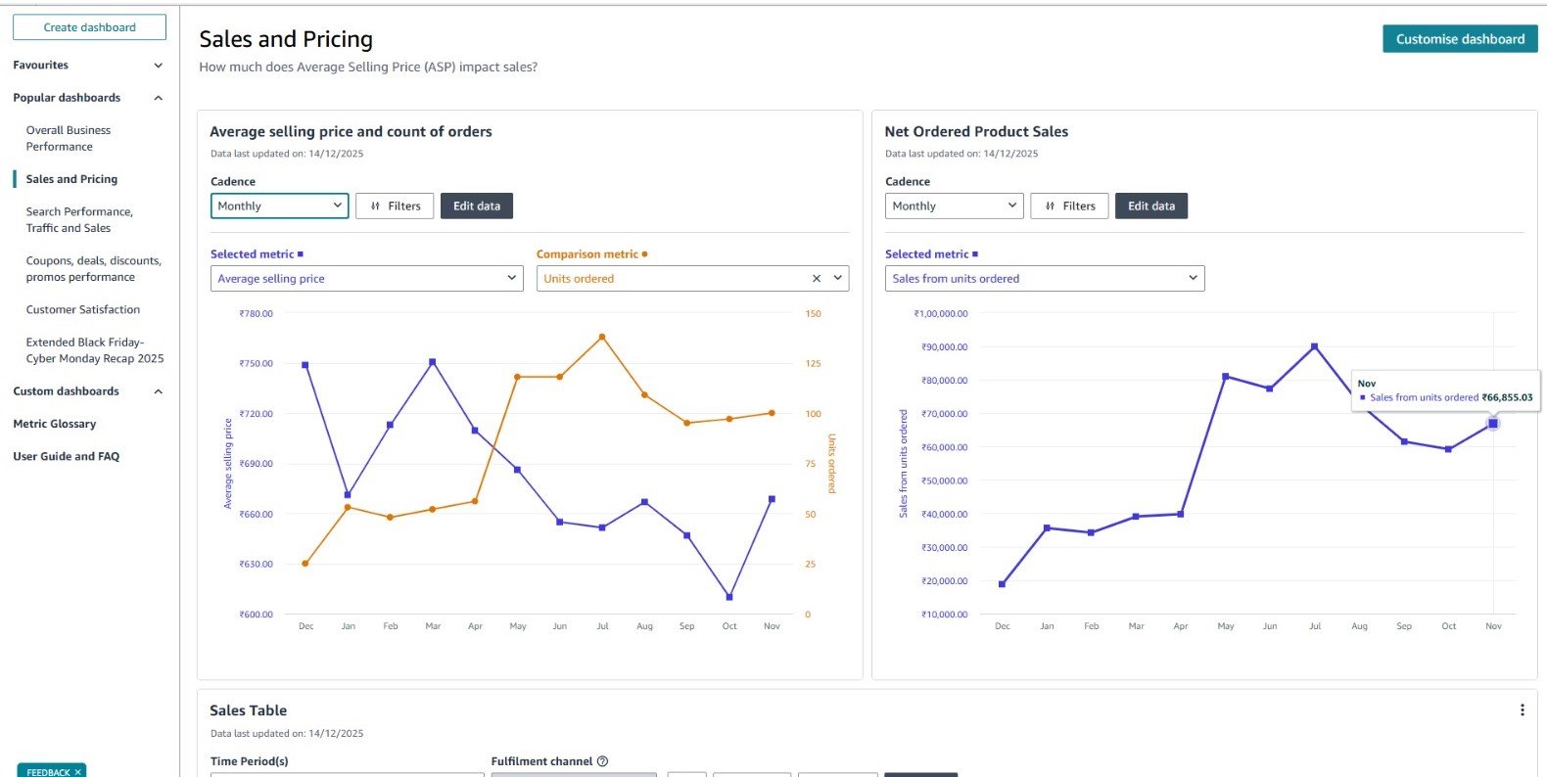Viewport: 1547px width, 777px height.
Task: Click Edit data in Net Ordered Product Sales
Action: 1150,206
